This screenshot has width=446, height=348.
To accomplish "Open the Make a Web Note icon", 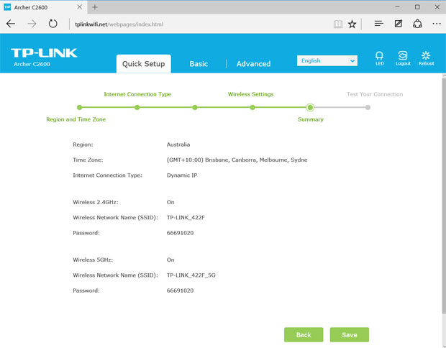I will (399, 24).
